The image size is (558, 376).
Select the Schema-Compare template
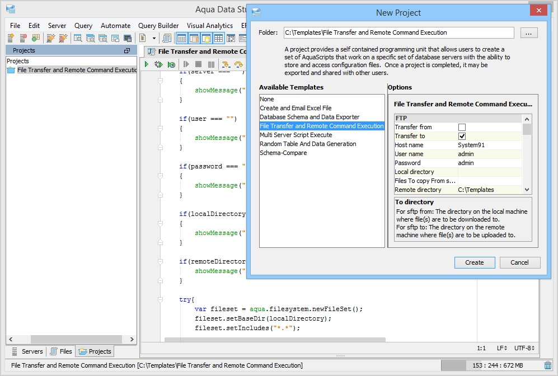pyautogui.click(x=283, y=153)
